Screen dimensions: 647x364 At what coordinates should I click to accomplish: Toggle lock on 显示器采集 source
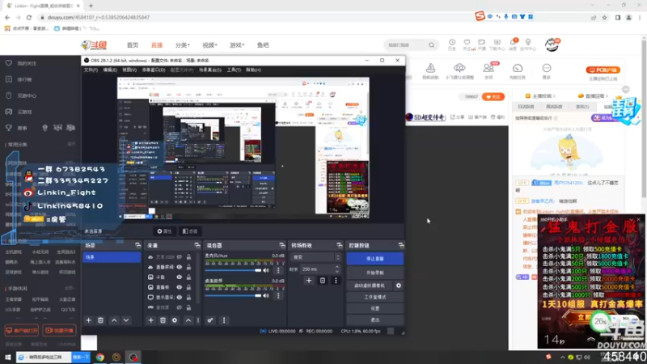[188, 297]
